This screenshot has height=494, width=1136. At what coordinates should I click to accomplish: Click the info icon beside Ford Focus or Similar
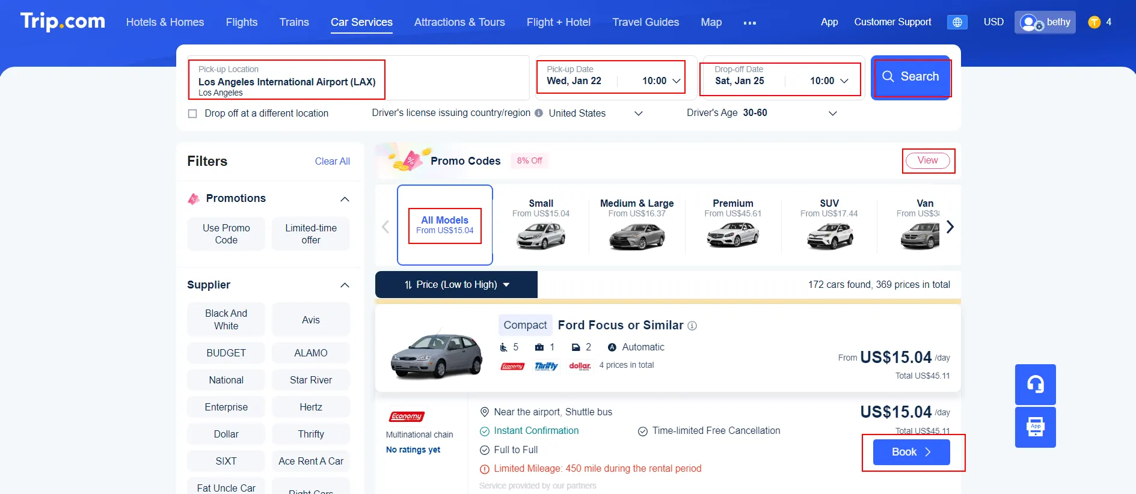[692, 326]
